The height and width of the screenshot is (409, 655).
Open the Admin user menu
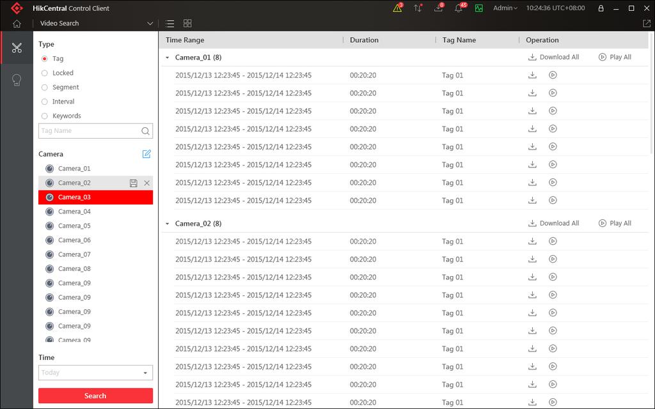[505, 8]
